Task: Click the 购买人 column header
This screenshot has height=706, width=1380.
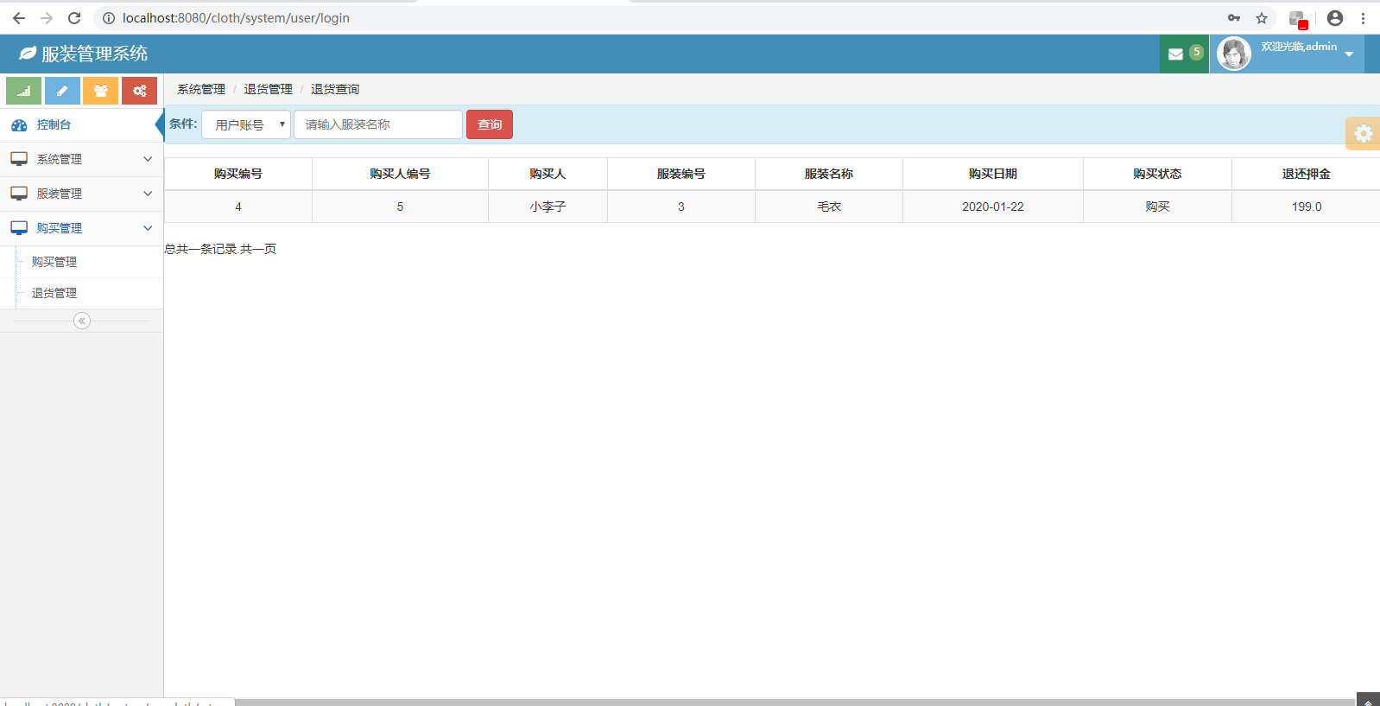Action: point(548,174)
